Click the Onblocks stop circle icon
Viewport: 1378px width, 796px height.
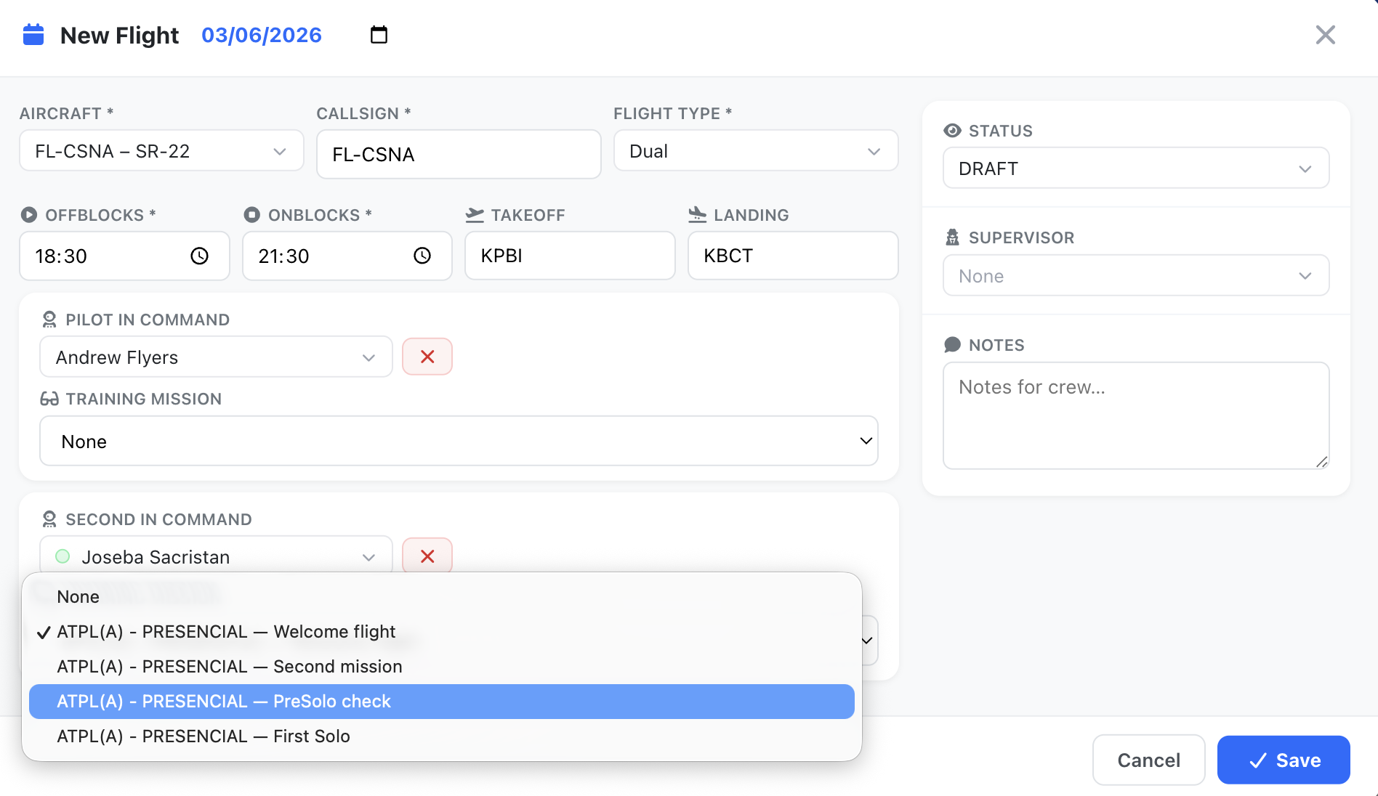[251, 215]
